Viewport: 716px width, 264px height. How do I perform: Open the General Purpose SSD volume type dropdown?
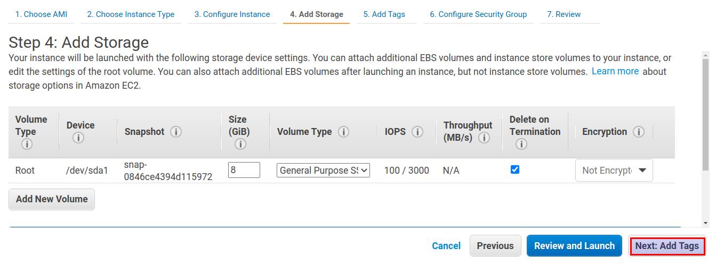coord(323,171)
